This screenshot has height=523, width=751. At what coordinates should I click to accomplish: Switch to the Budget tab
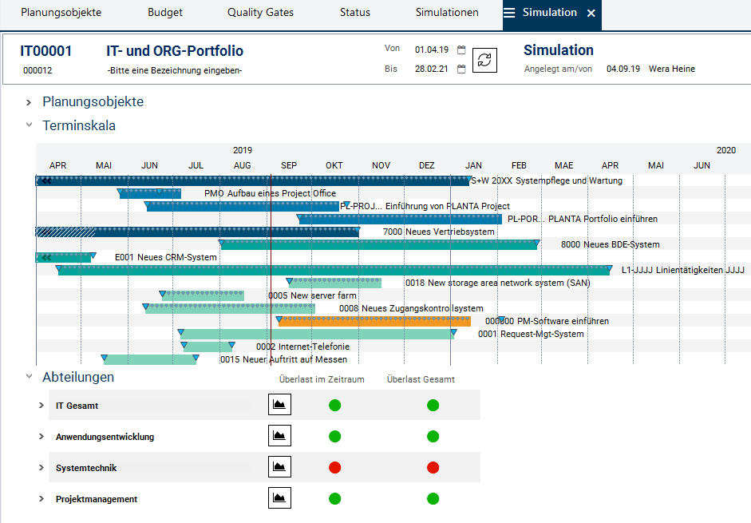tap(164, 13)
